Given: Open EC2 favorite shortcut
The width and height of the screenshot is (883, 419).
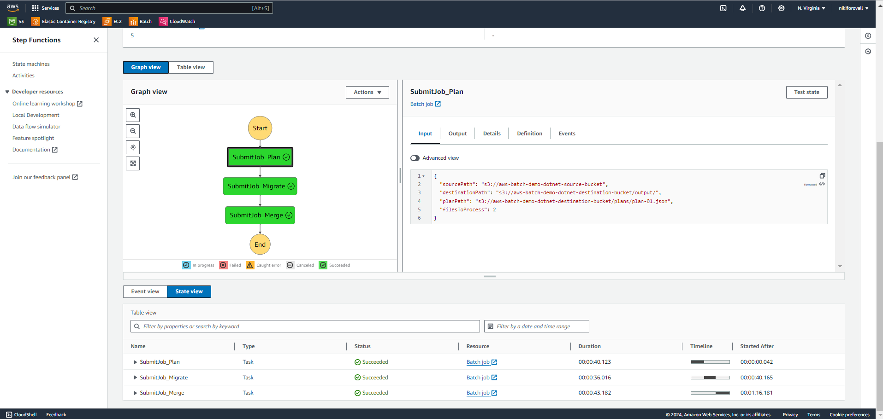Looking at the screenshot, I should click(112, 22).
